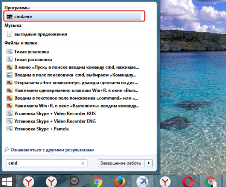Image resolution: width=226 pixels, height=187 pixels.
Task: Click Ознакомиться с другими результатами link
Action: (52, 150)
